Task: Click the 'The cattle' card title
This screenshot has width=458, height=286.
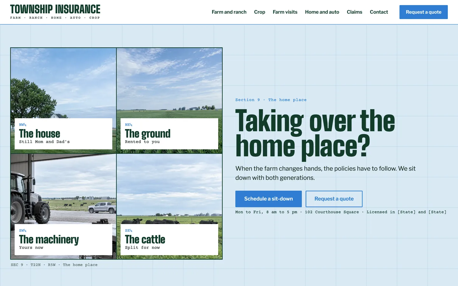Action: point(145,240)
